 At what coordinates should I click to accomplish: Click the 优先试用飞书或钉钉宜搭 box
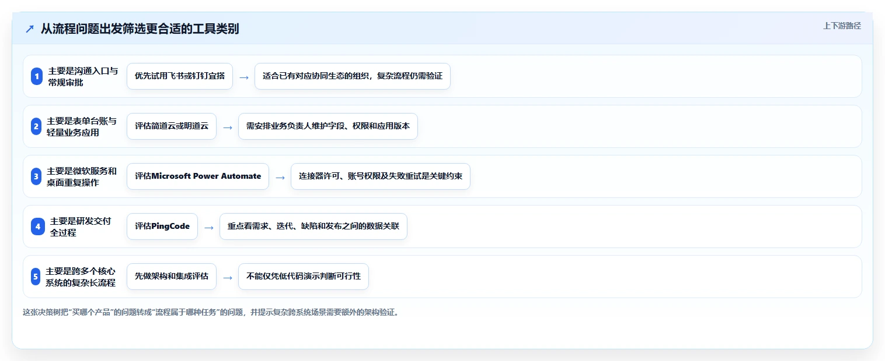pyautogui.click(x=180, y=76)
